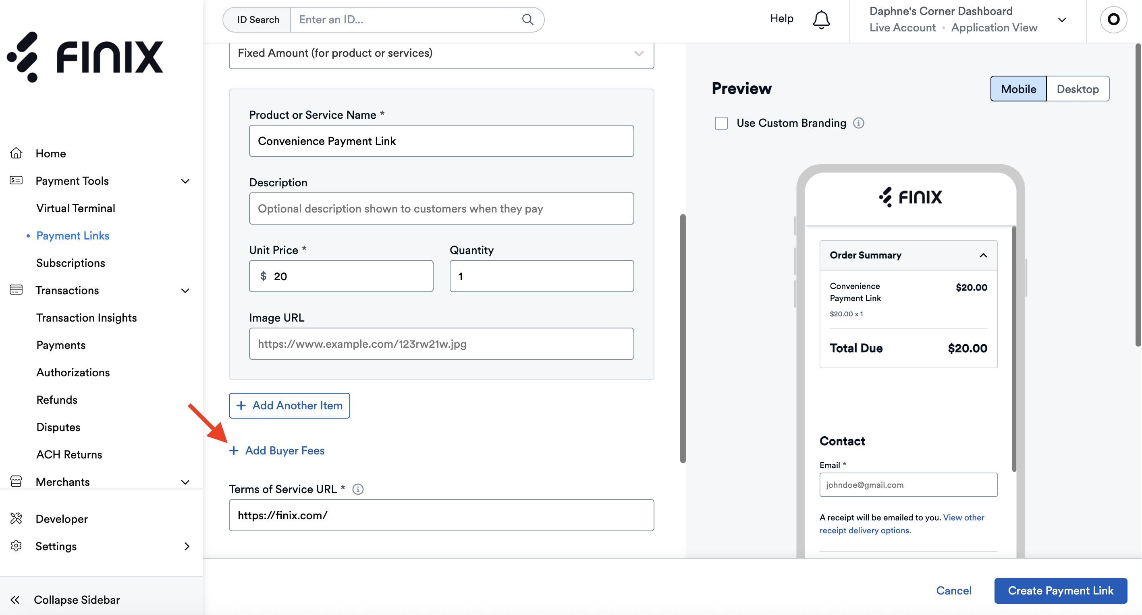
Task: Click the Settings gear icon
Action: (16, 545)
